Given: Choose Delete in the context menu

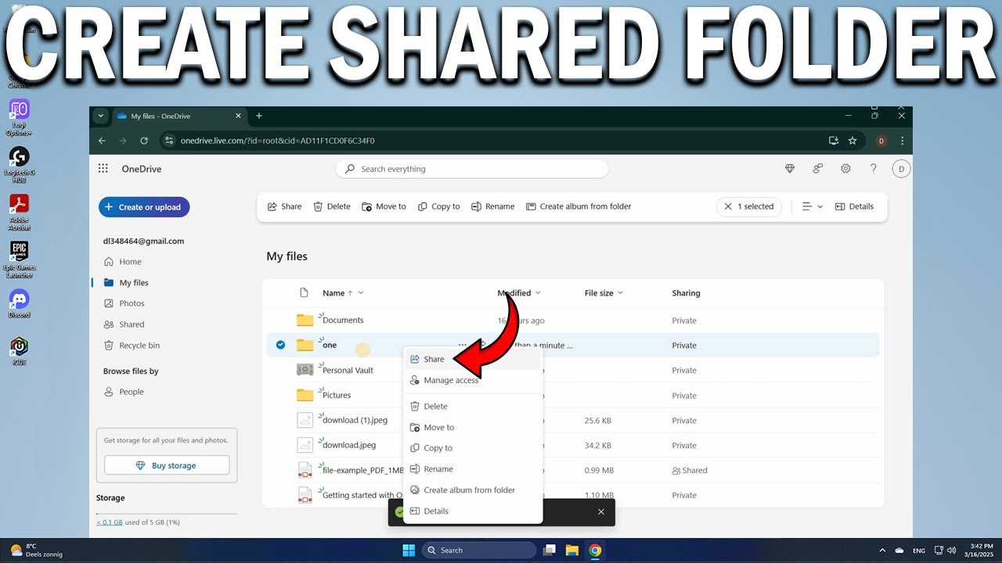Looking at the screenshot, I should [473, 407].
